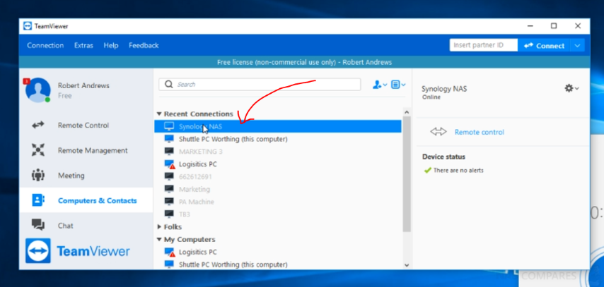Select the Computers & Contacts section

click(x=86, y=200)
